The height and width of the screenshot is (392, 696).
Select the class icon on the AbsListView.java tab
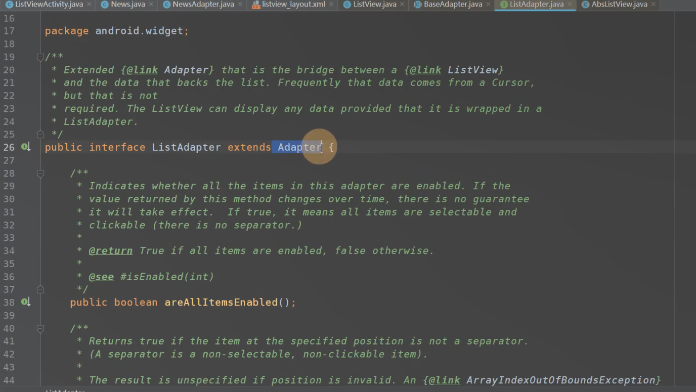coord(586,5)
